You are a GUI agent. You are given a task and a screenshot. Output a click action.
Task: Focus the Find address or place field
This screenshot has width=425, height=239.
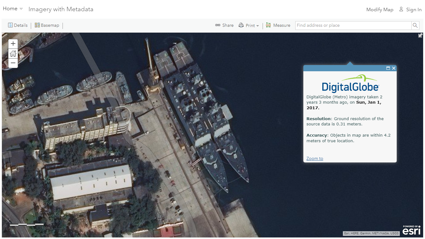353,26
